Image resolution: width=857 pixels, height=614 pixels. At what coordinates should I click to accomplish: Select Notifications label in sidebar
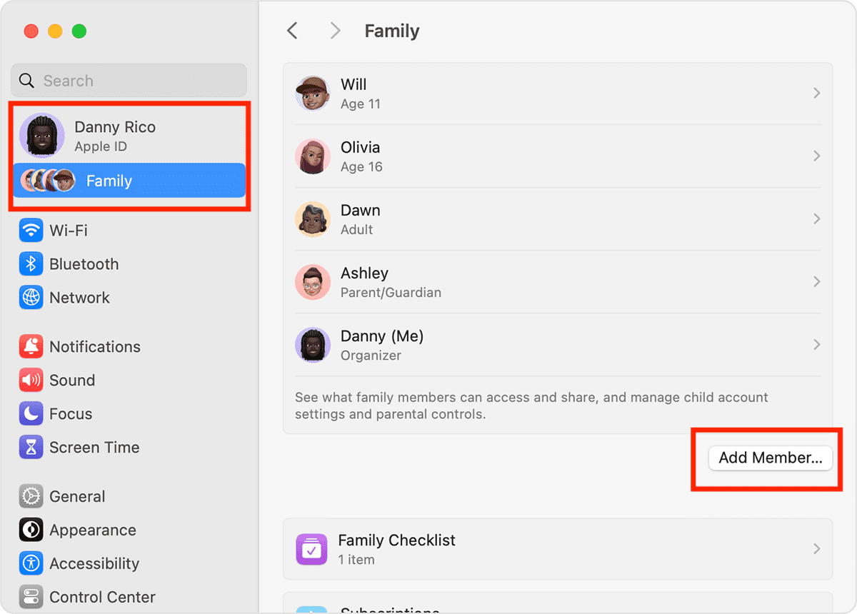[95, 346]
